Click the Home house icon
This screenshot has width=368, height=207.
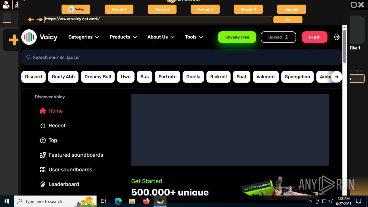click(x=43, y=111)
